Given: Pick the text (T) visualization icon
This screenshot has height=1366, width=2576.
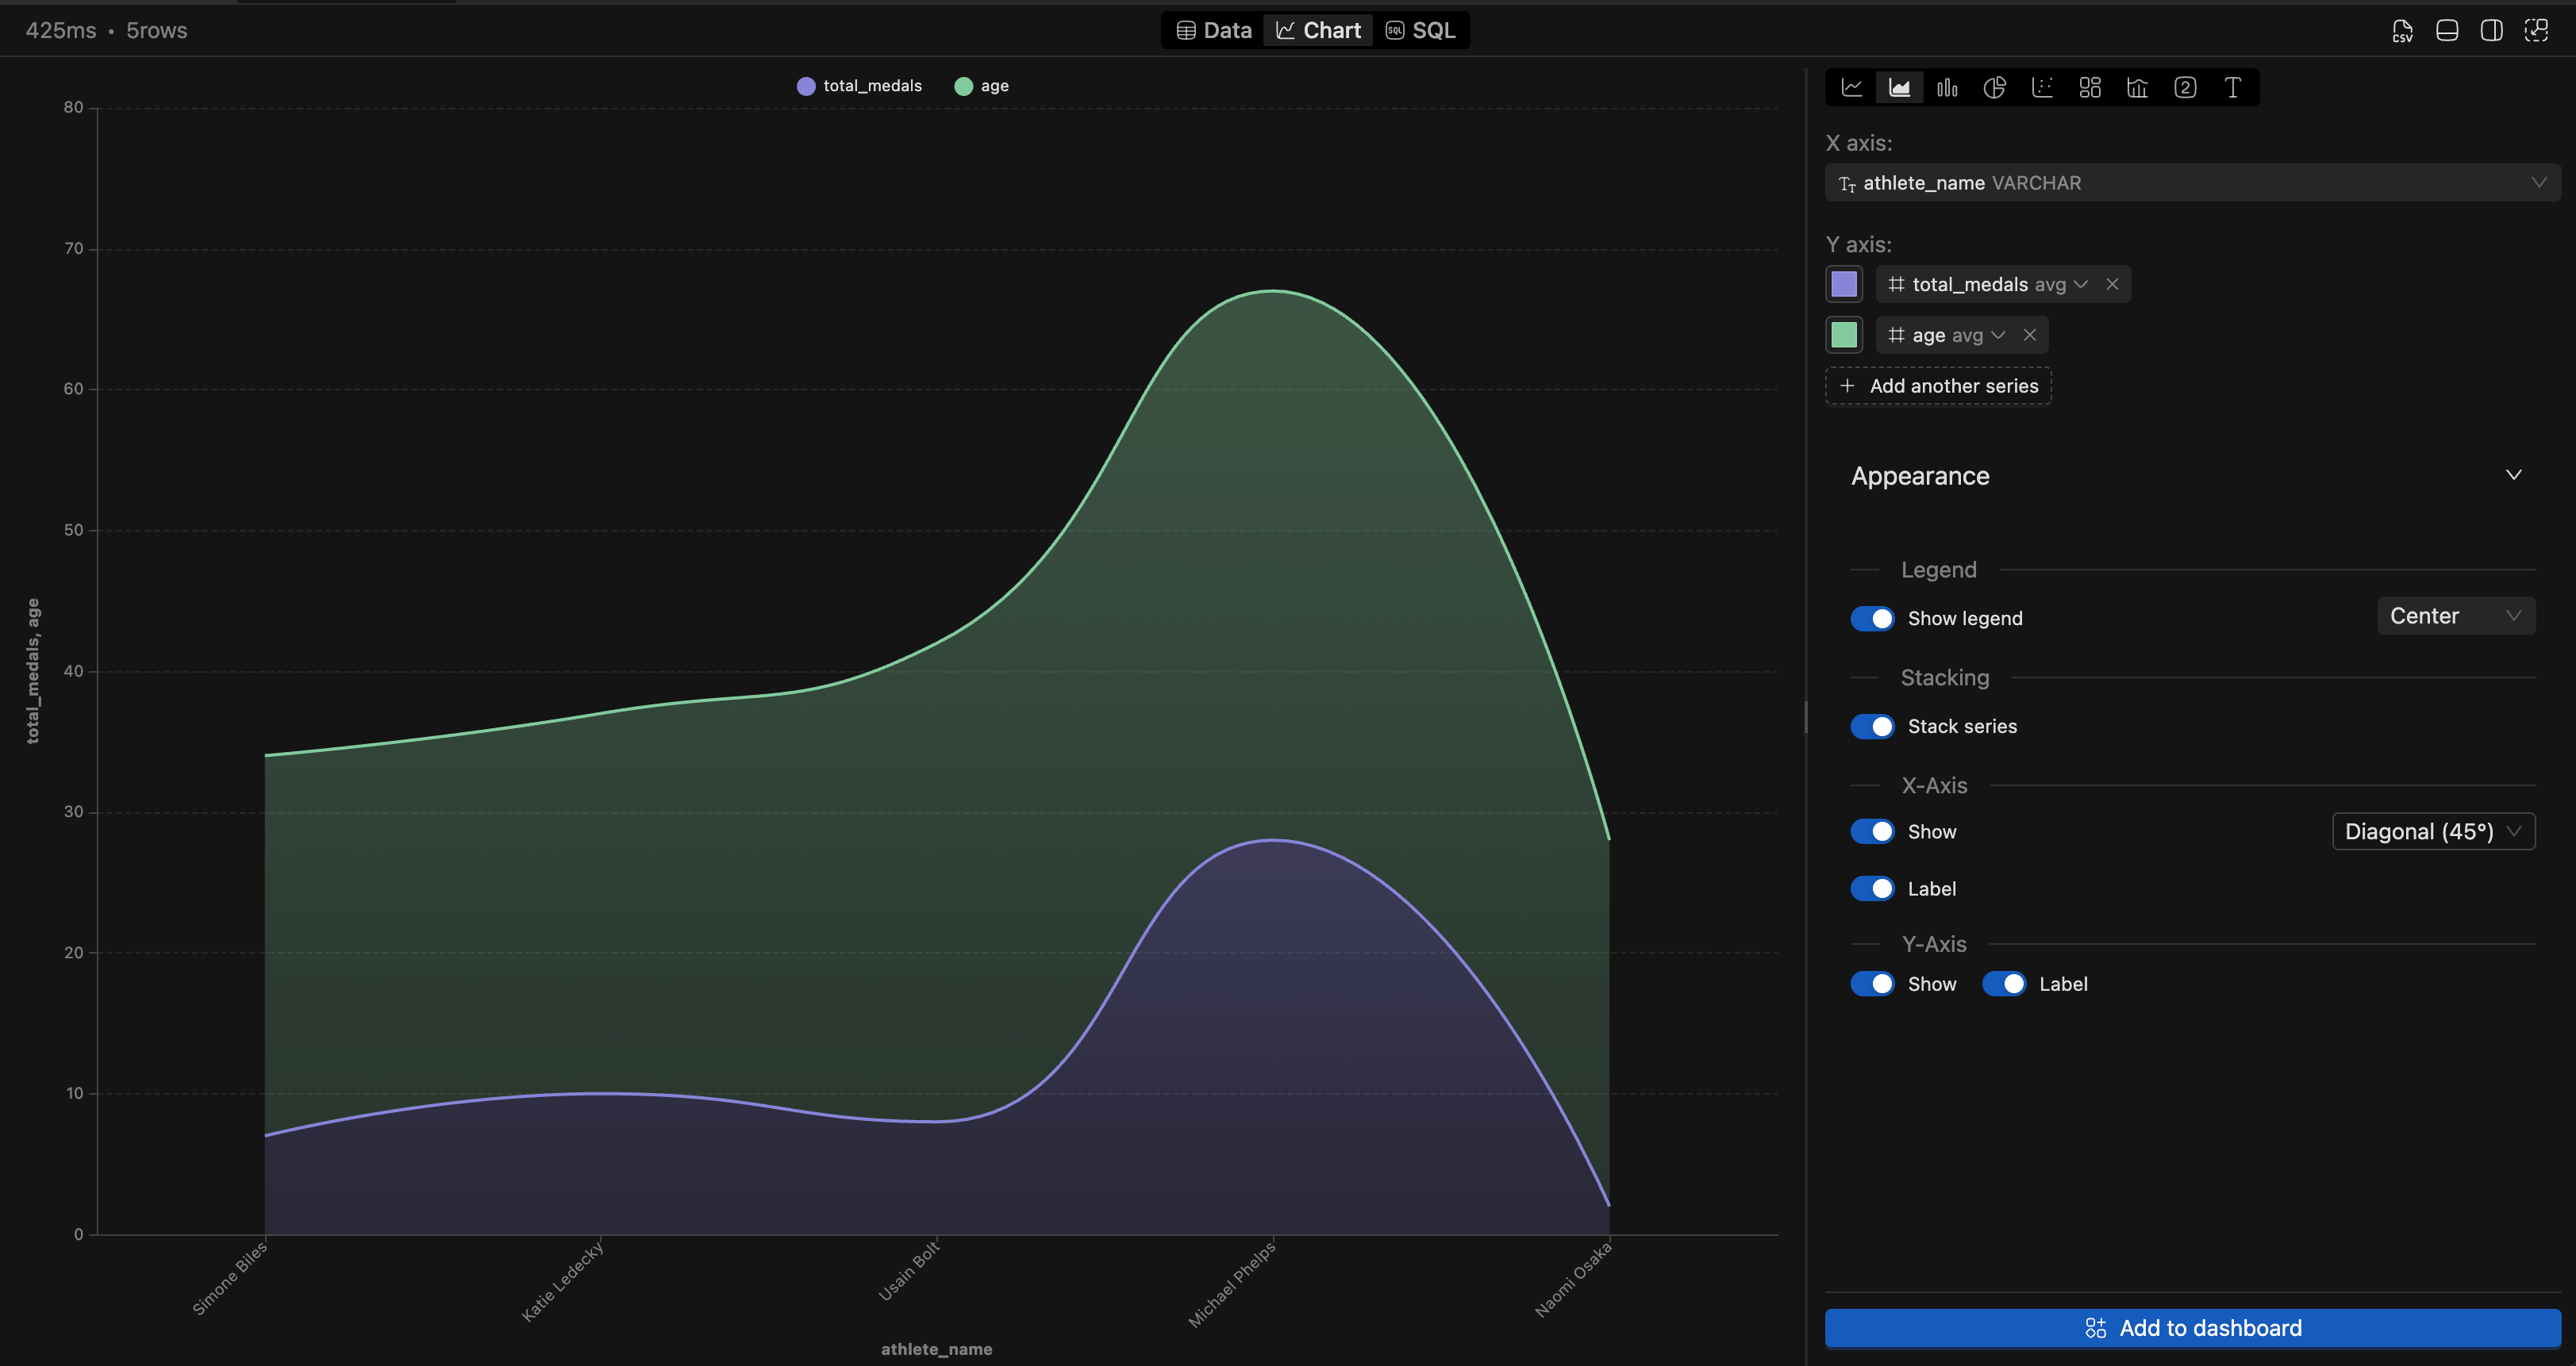Looking at the screenshot, I should (x=2232, y=87).
